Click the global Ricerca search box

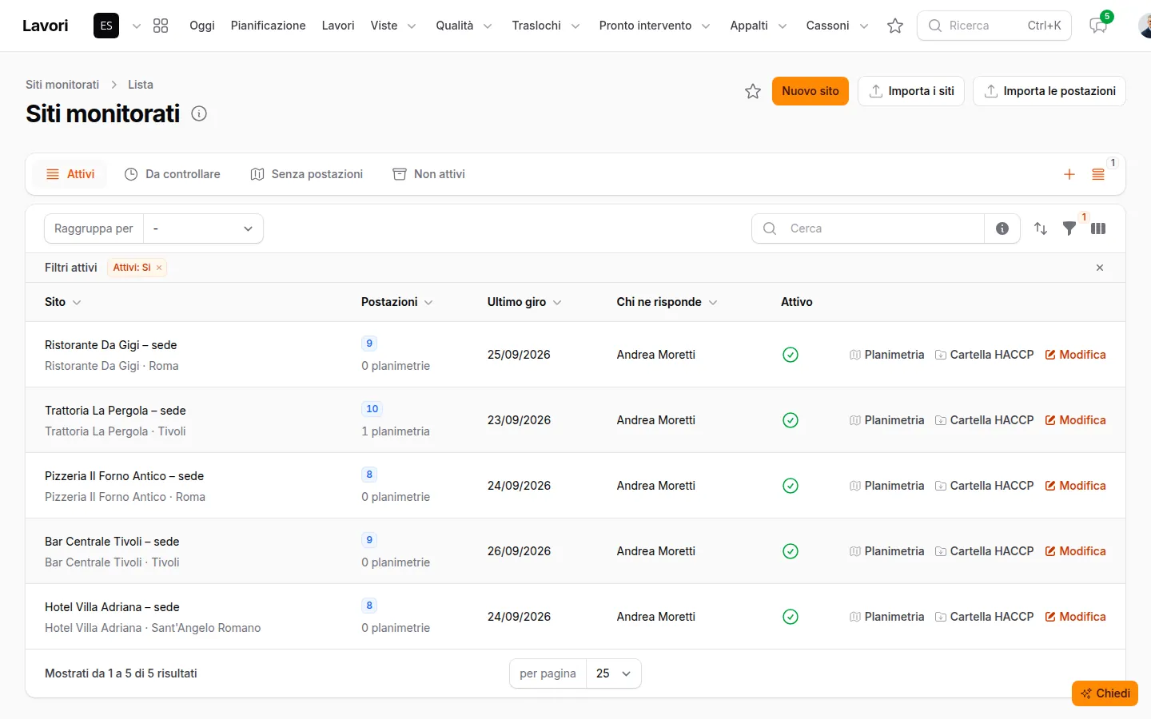[x=994, y=26]
